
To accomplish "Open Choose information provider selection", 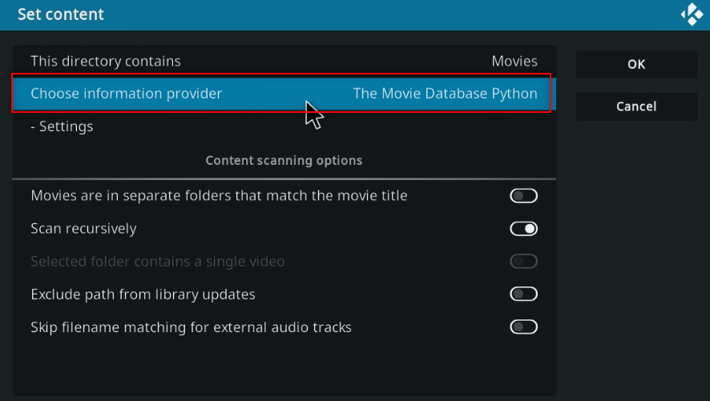I will (284, 94).
